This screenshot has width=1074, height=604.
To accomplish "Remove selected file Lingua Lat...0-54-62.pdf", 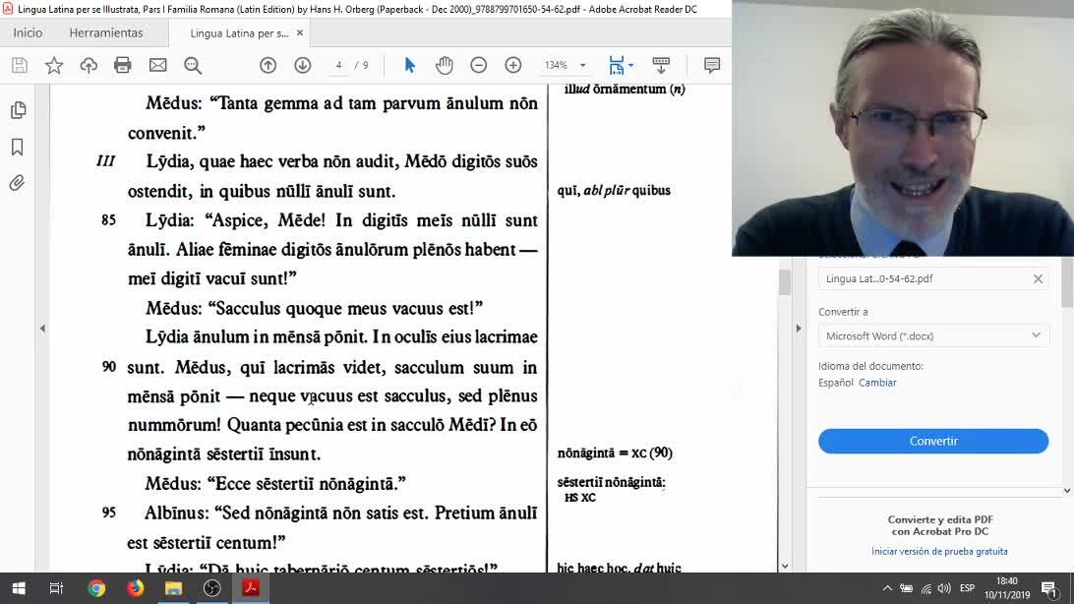I will point(1038,278).
